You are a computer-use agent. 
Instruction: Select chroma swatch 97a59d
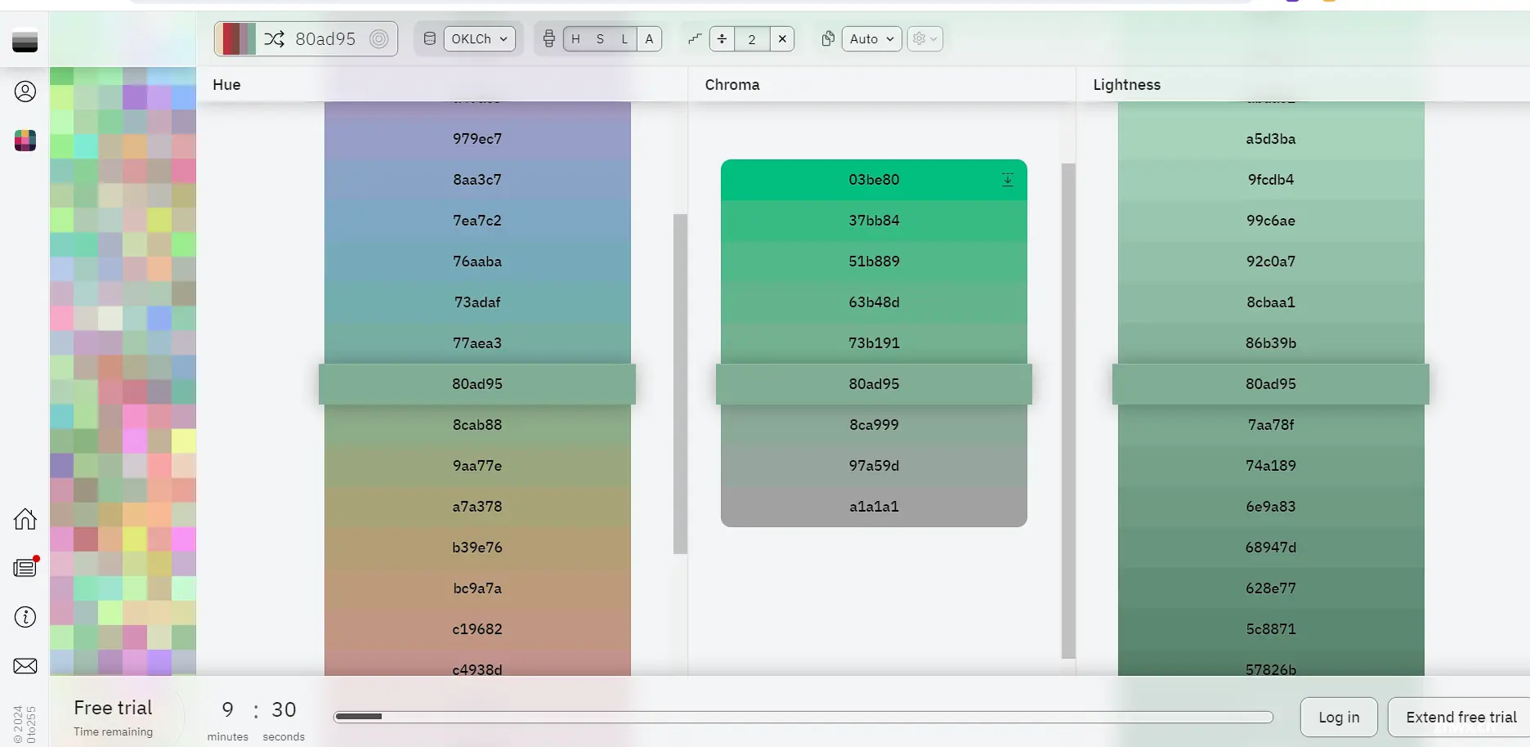point(874,466)
